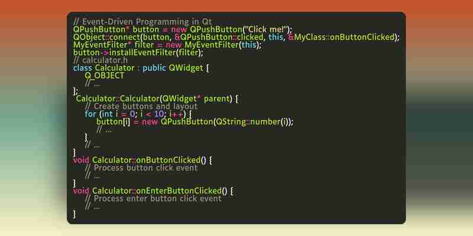This screenshot has height=236, width=473.
Task: Click the for loop line with i < 10
Action: coord(138,114)
